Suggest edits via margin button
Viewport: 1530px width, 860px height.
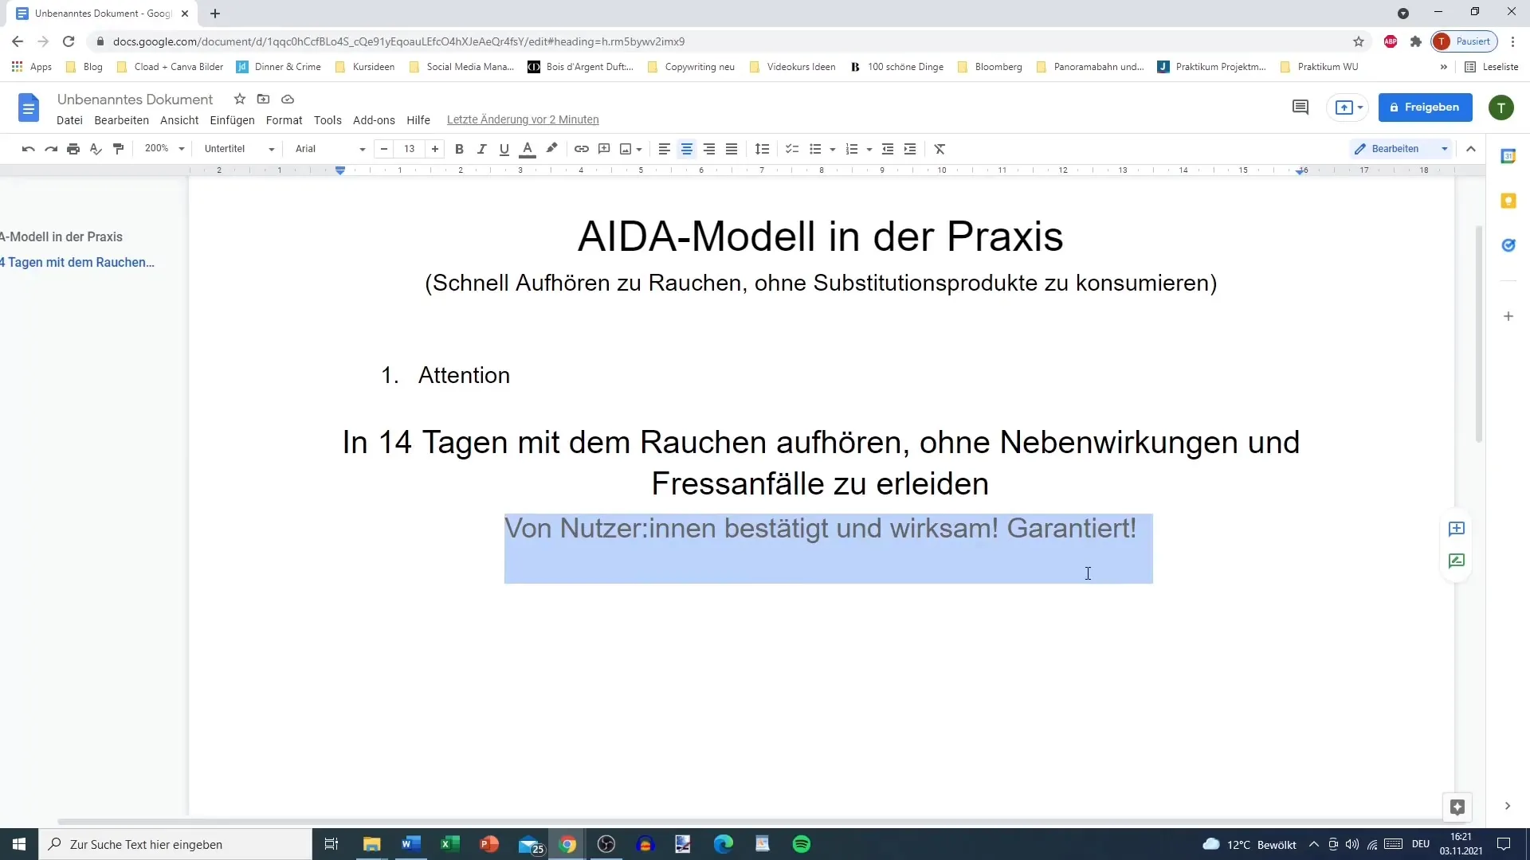tap(1457, 561)
